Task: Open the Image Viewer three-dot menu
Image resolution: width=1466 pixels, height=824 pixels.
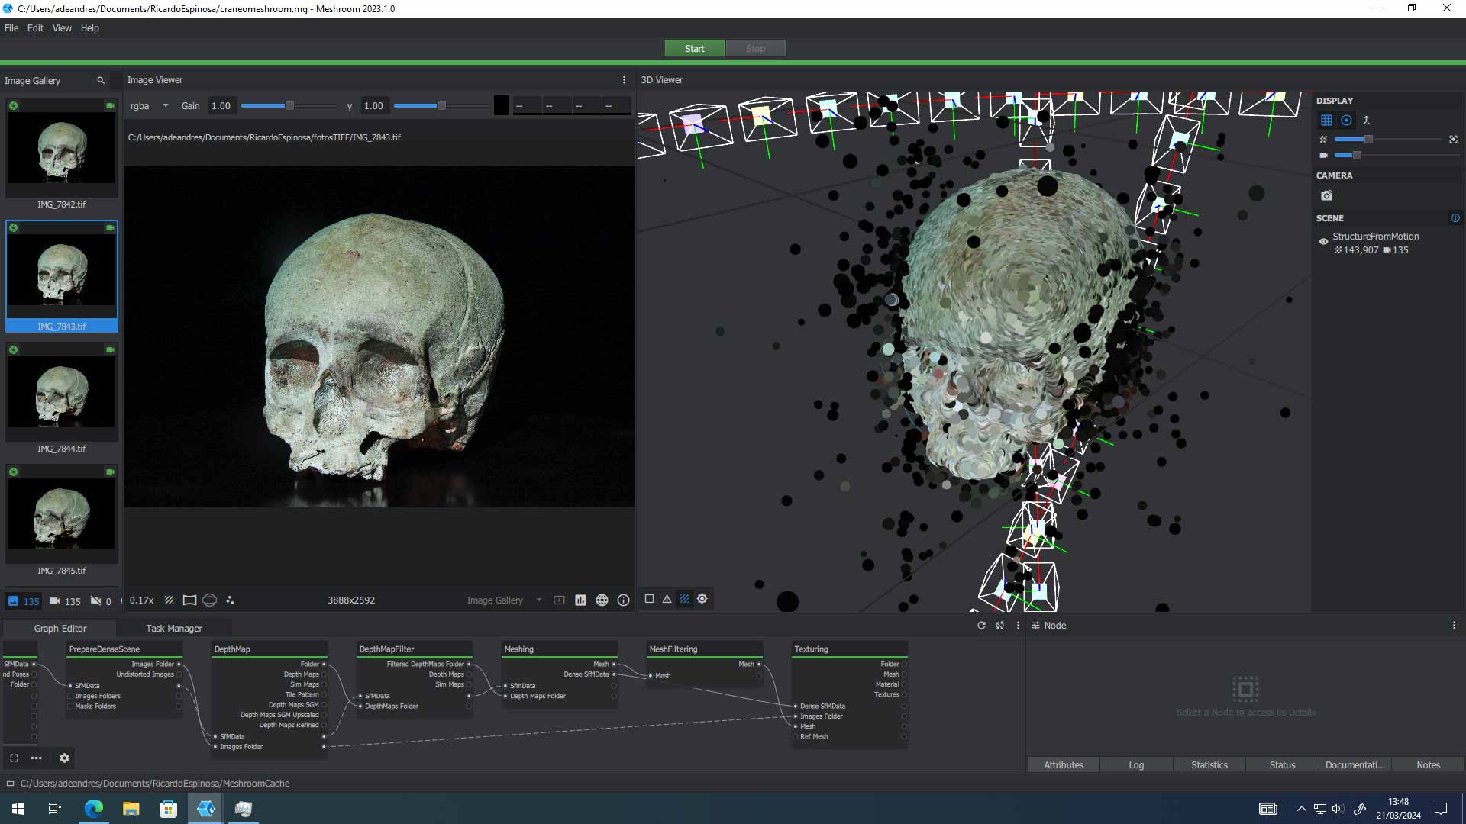Action: click(624, 80)
